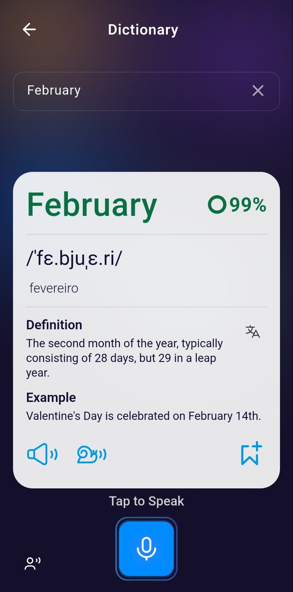
Task: Tap the fevereiro translation
Action: click(54, 288)
